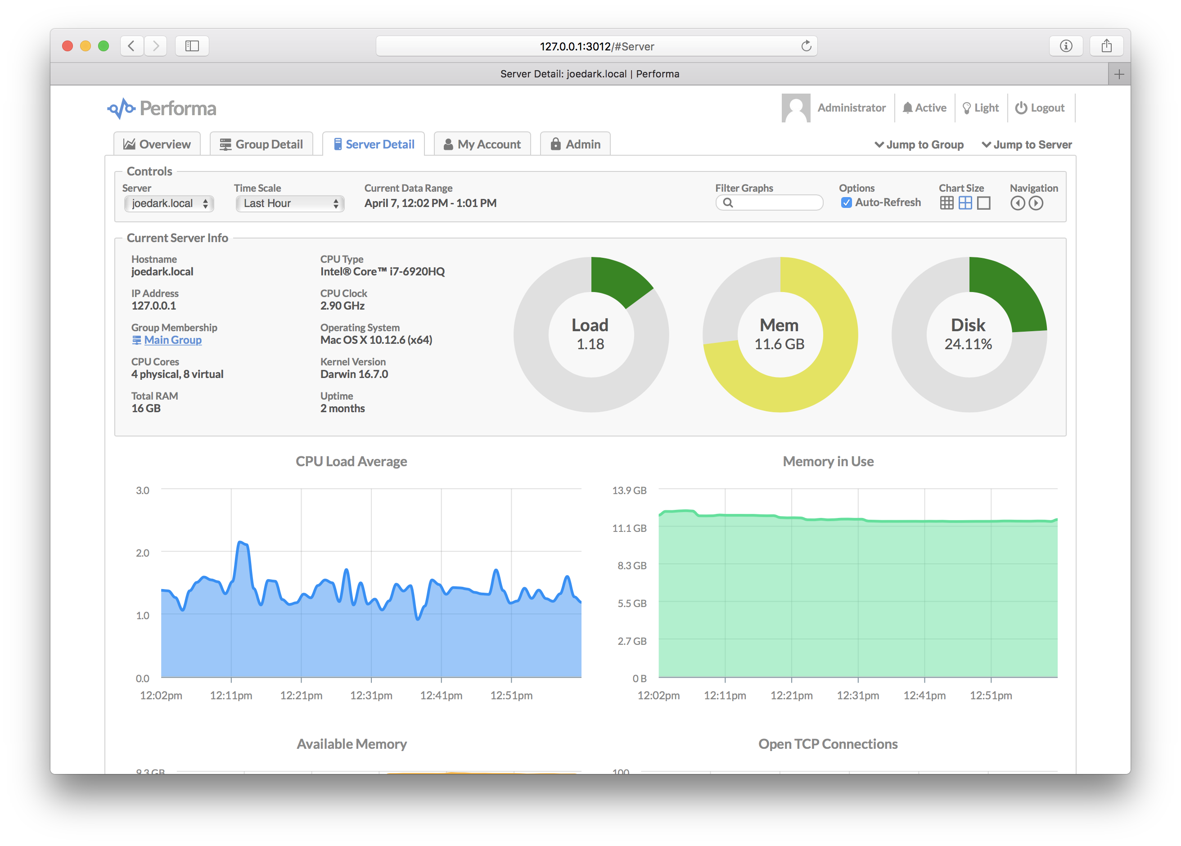Switch to the Overview tab
Screen dimensions: 1181x846
157,144
